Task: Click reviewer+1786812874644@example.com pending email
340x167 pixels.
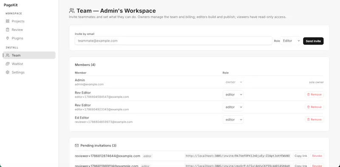Action: point(108,156)
